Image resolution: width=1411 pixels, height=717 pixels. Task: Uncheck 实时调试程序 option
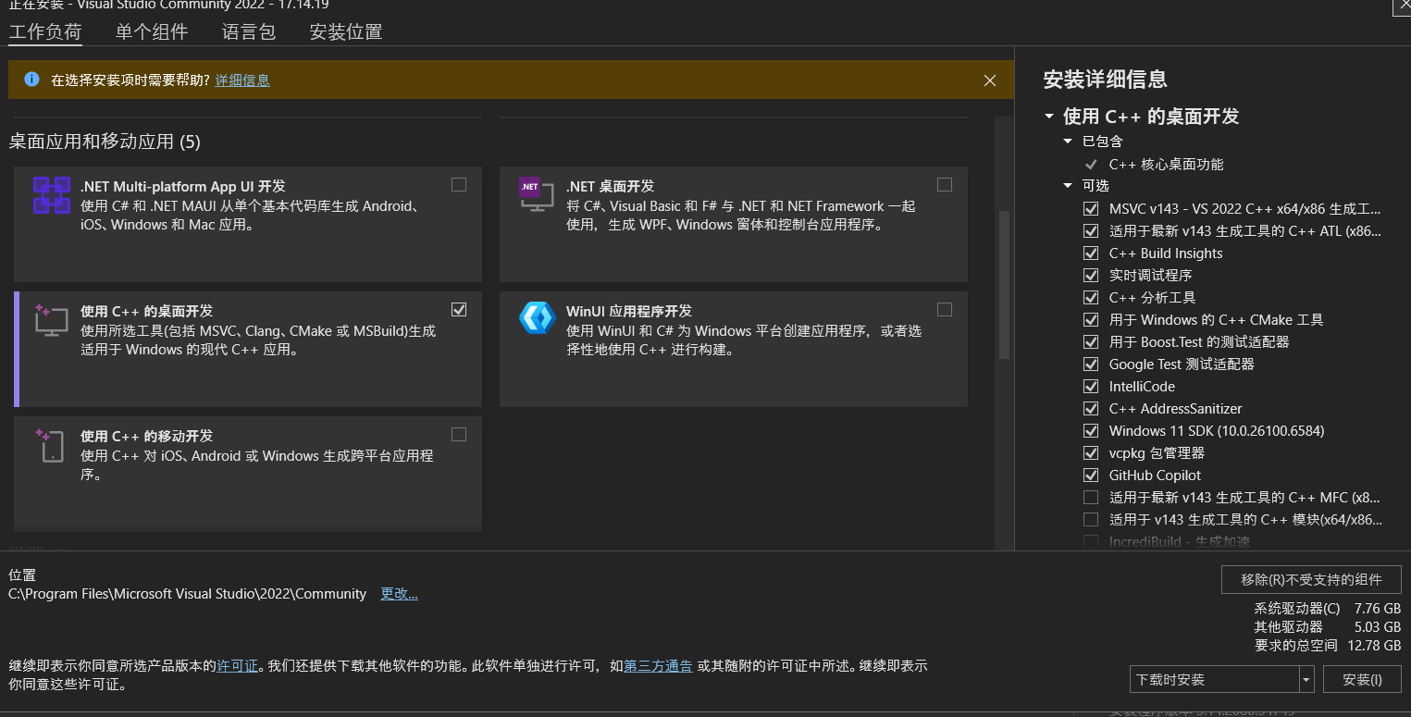click(x=1091, y=276)
